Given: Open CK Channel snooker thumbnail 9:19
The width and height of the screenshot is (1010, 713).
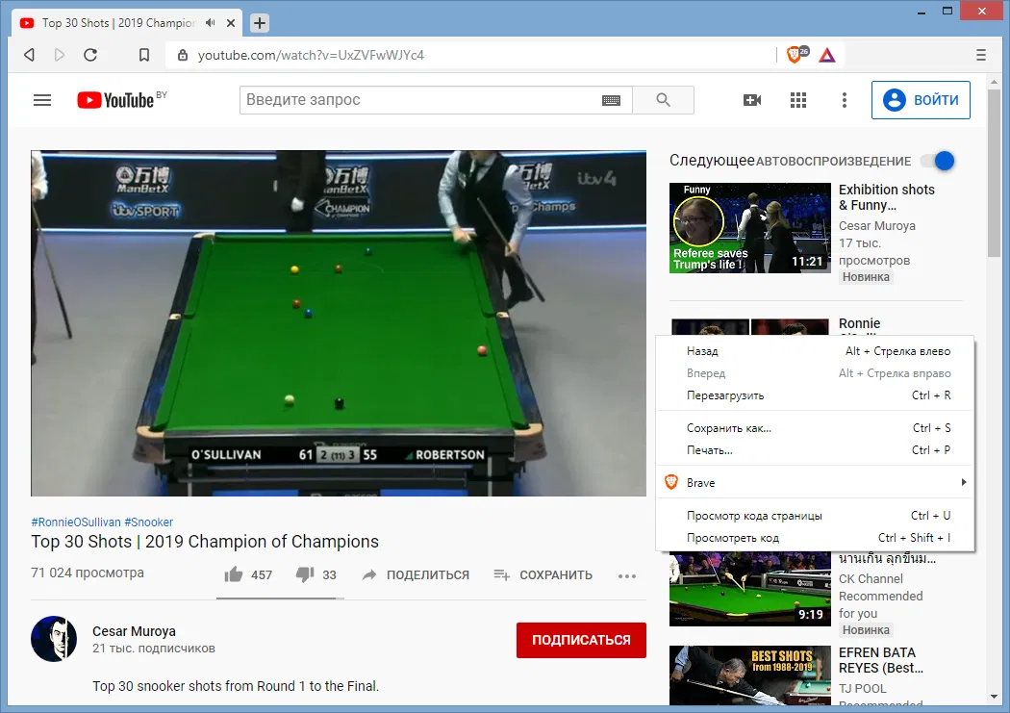Looking at the screenshot, I should coord(749,589).
